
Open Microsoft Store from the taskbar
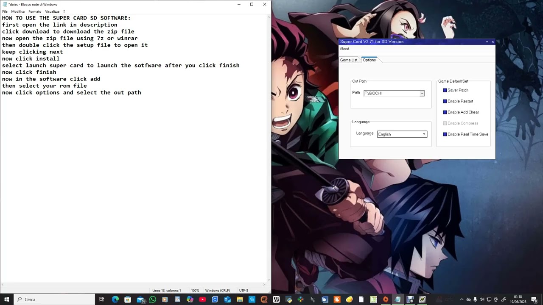[128, 299]
